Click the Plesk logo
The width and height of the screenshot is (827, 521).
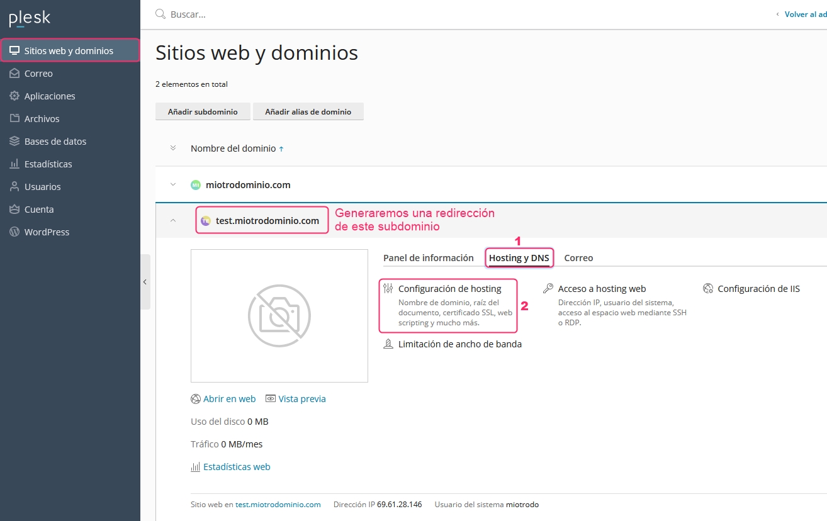coord(30,18)
